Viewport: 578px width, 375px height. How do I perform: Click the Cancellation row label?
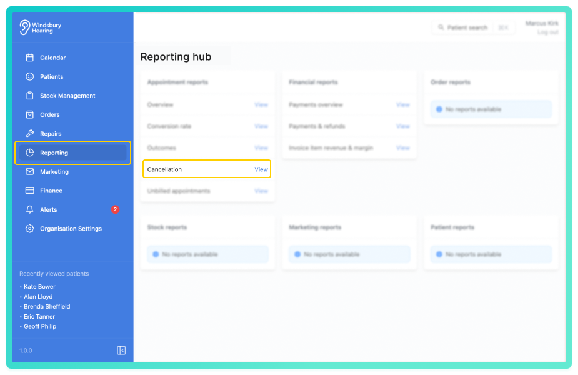coord(164,169)
